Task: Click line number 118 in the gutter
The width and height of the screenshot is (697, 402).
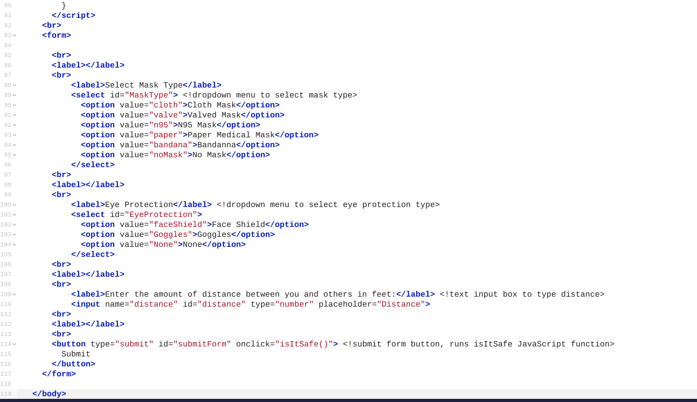Action: (x=6, y=384)
